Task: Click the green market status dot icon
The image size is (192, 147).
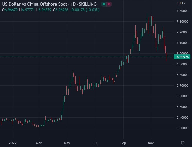Action: [104, 4]
